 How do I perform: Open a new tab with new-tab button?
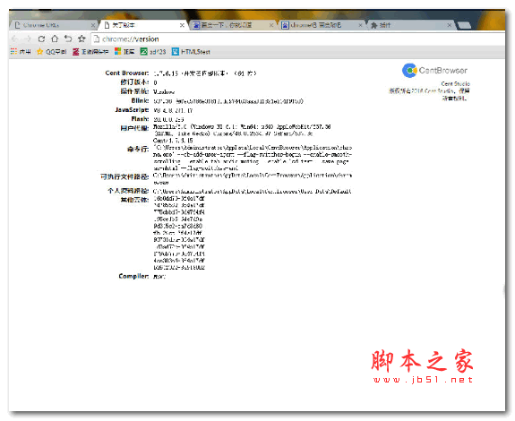(x=464, y=25)
